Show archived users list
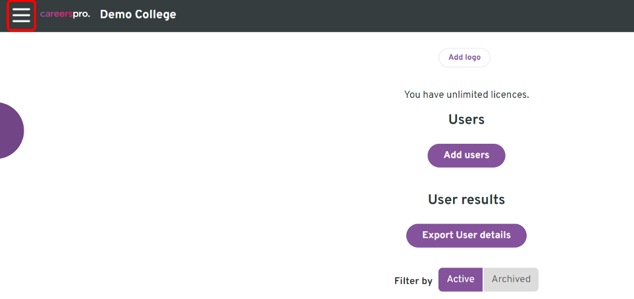Screen dimensions: 634x299 point(511,279)
